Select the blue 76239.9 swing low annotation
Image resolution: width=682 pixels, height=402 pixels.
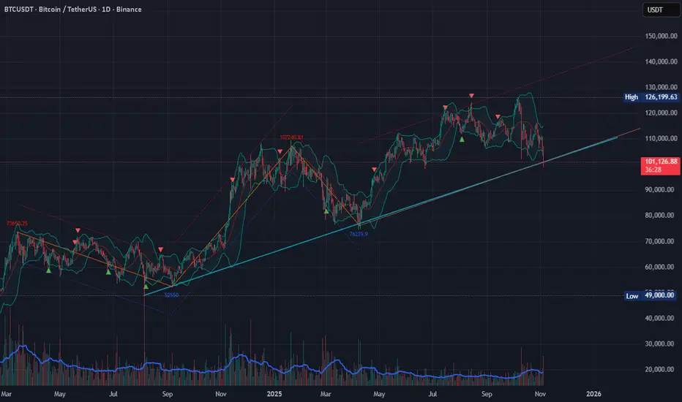click(x=359, y=234)
